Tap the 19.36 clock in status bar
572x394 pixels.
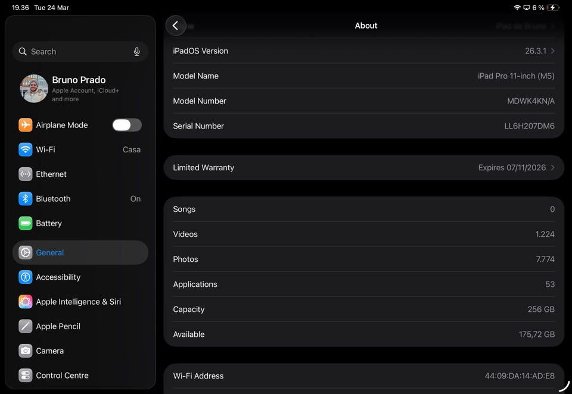tap(20, 8)
